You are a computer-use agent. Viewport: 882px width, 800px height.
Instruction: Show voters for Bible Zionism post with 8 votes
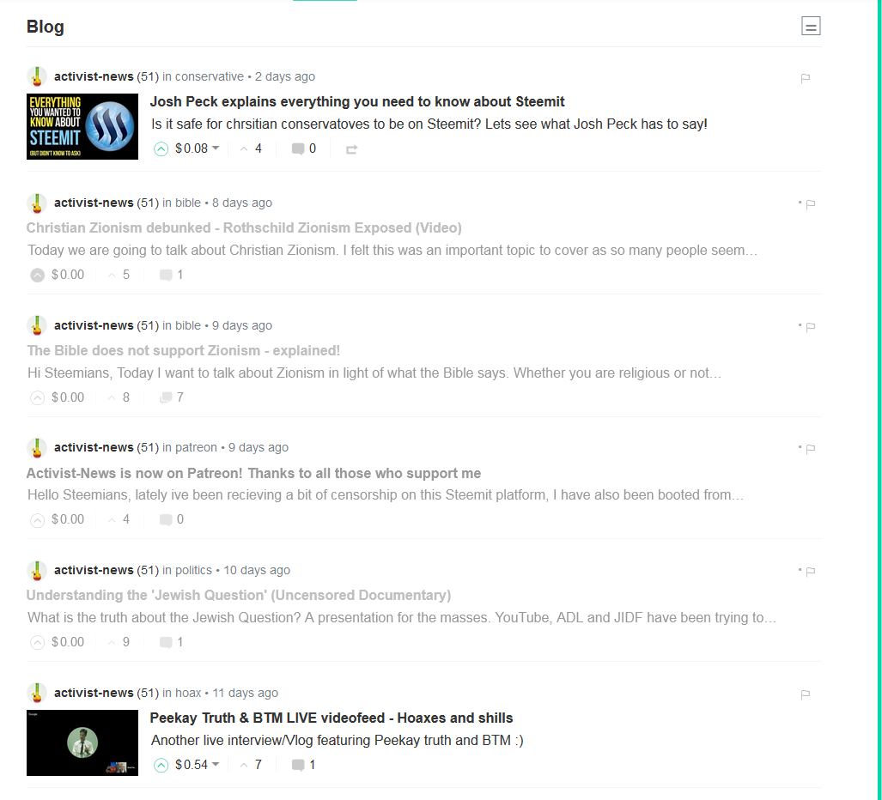(x=119, y=397)
